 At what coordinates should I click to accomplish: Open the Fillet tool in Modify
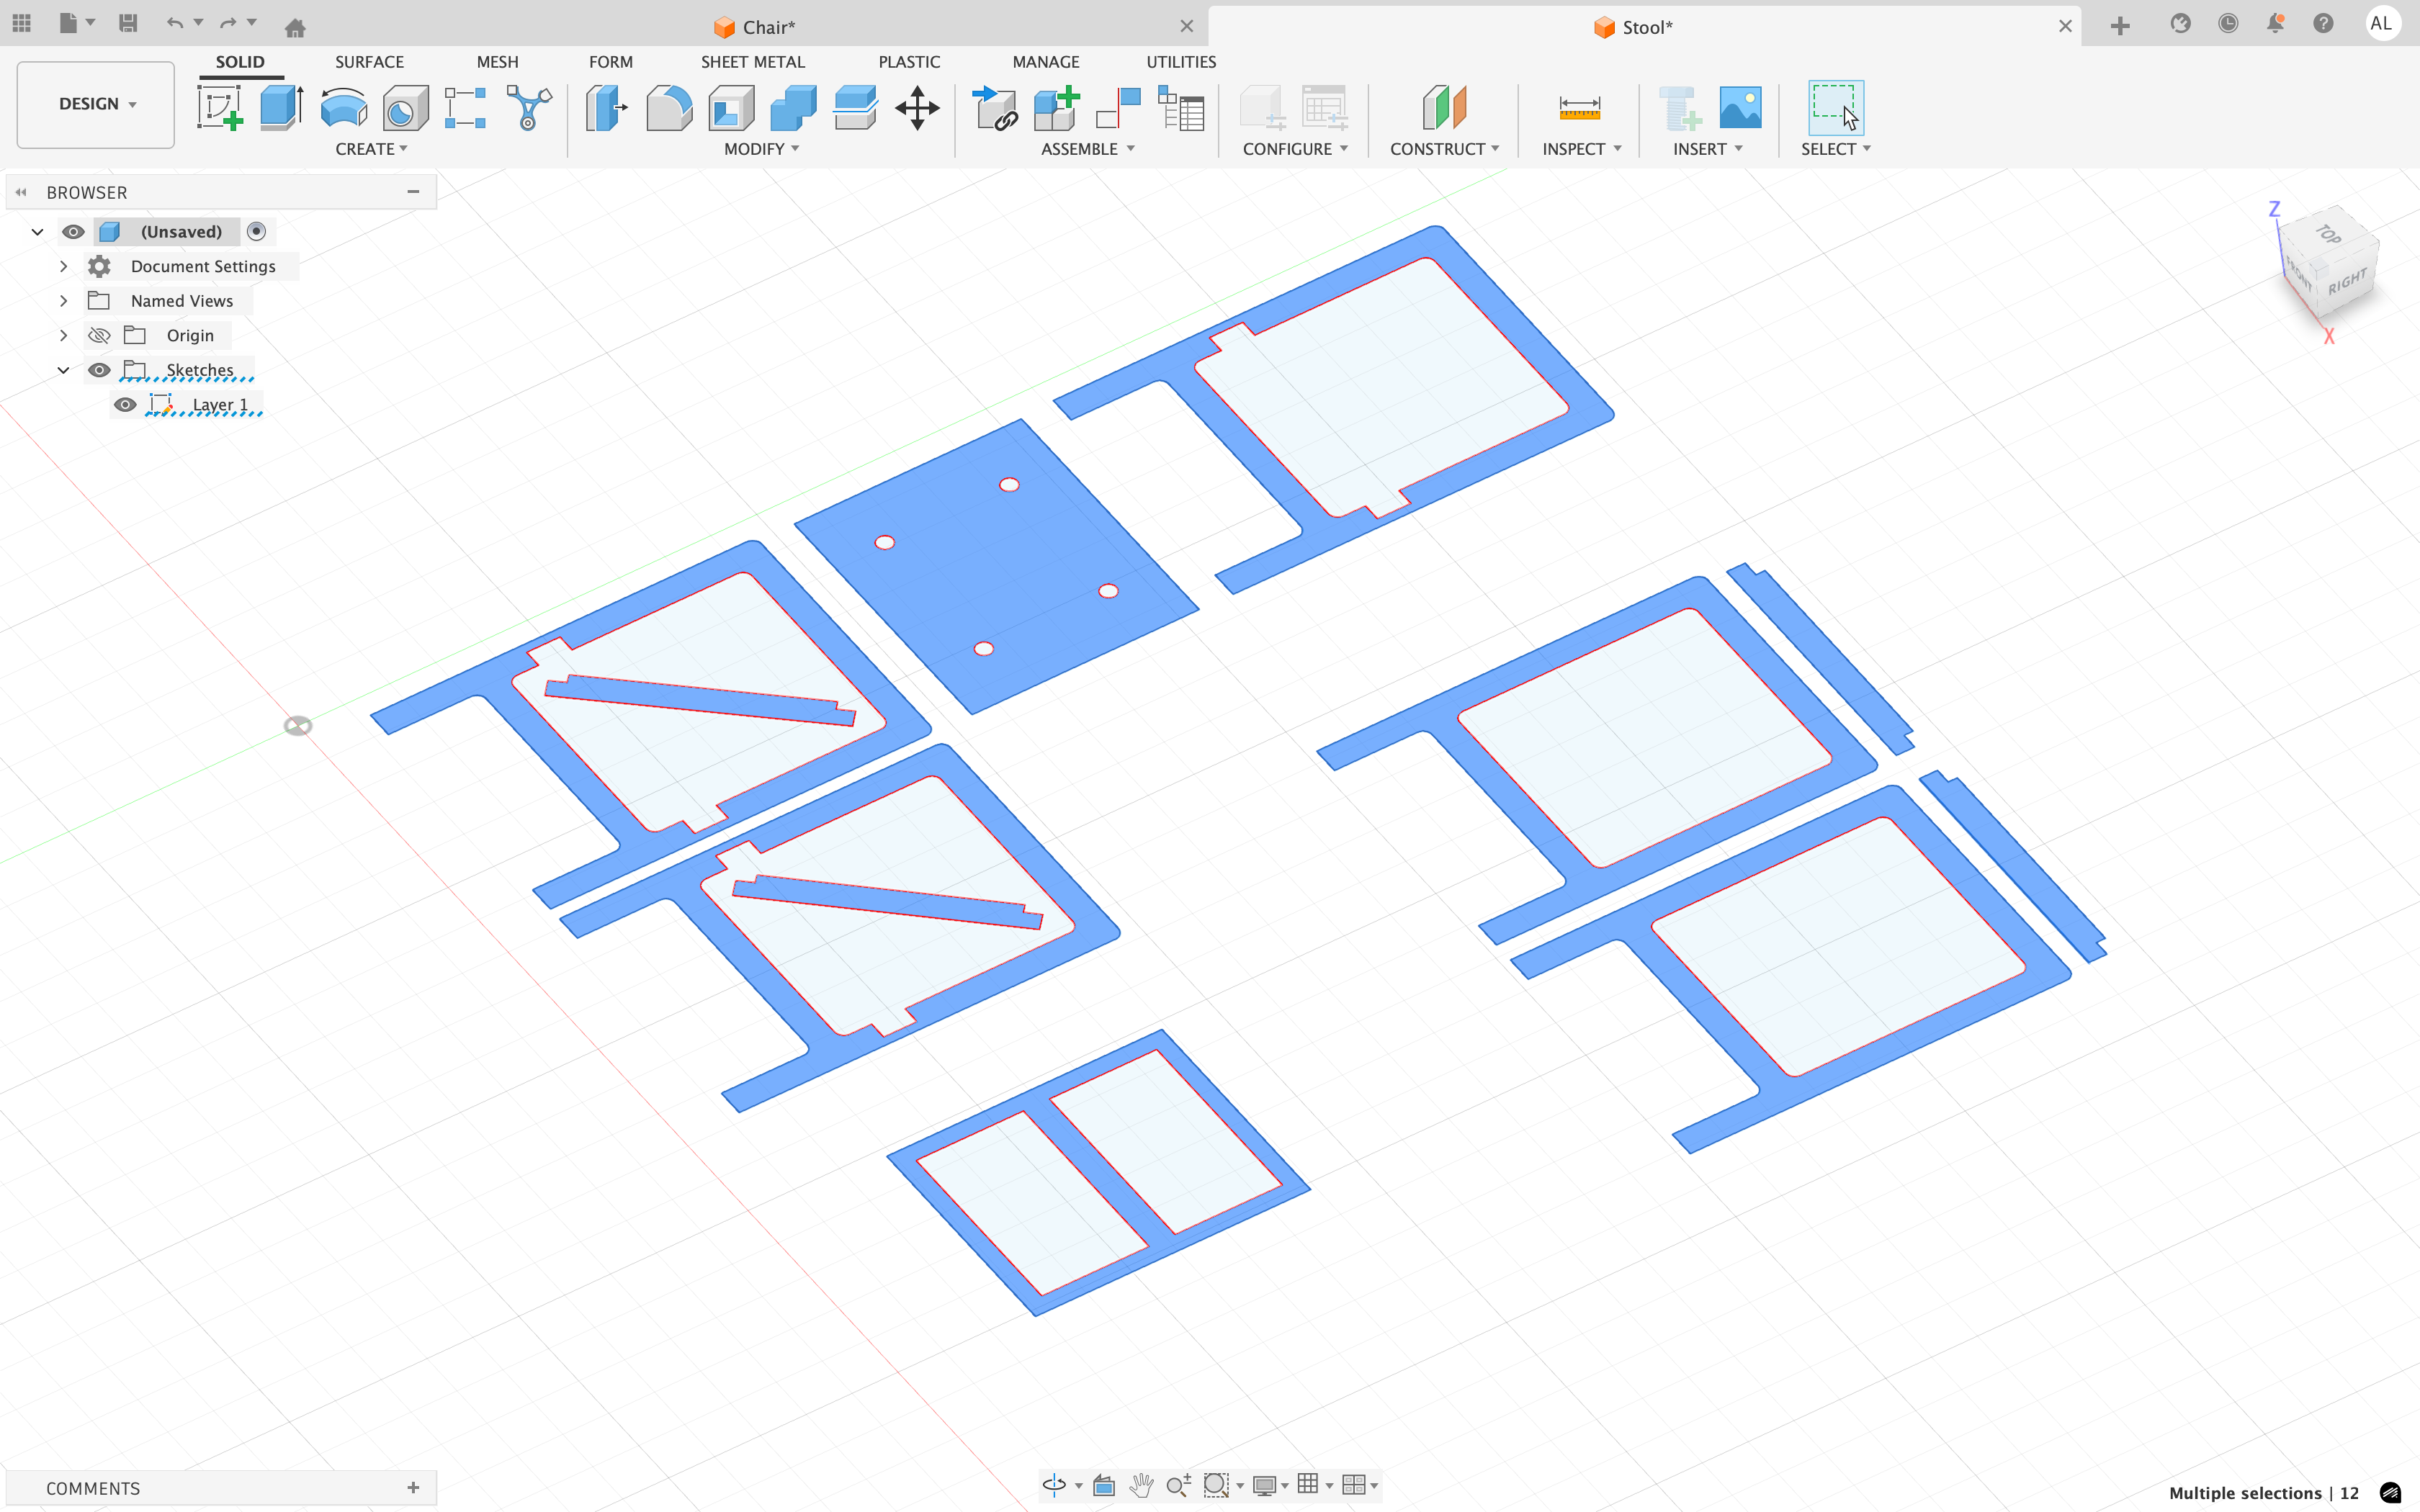pyautogui.click(x=668, y=108)
